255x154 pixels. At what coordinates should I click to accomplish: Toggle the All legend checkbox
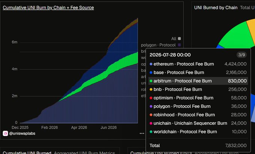(179, 39)
